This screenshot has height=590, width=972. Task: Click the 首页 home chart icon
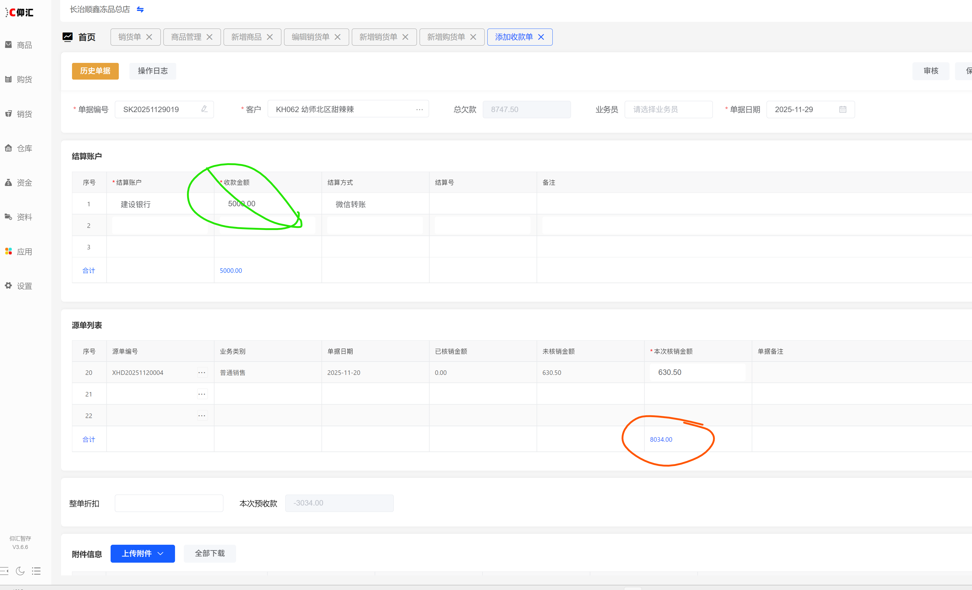tap(67, 37)
